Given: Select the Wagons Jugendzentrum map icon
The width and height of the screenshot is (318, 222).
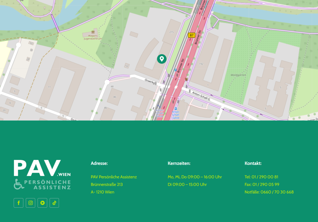Looking at the screenshot, I should (x=93, y=32).
